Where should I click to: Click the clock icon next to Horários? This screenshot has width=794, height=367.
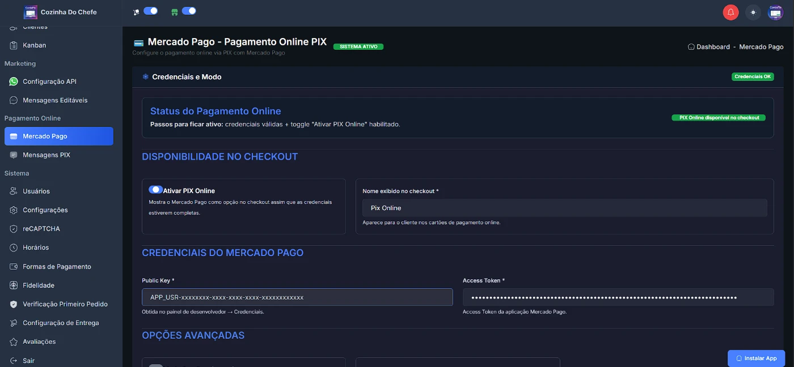click(14, 247)
